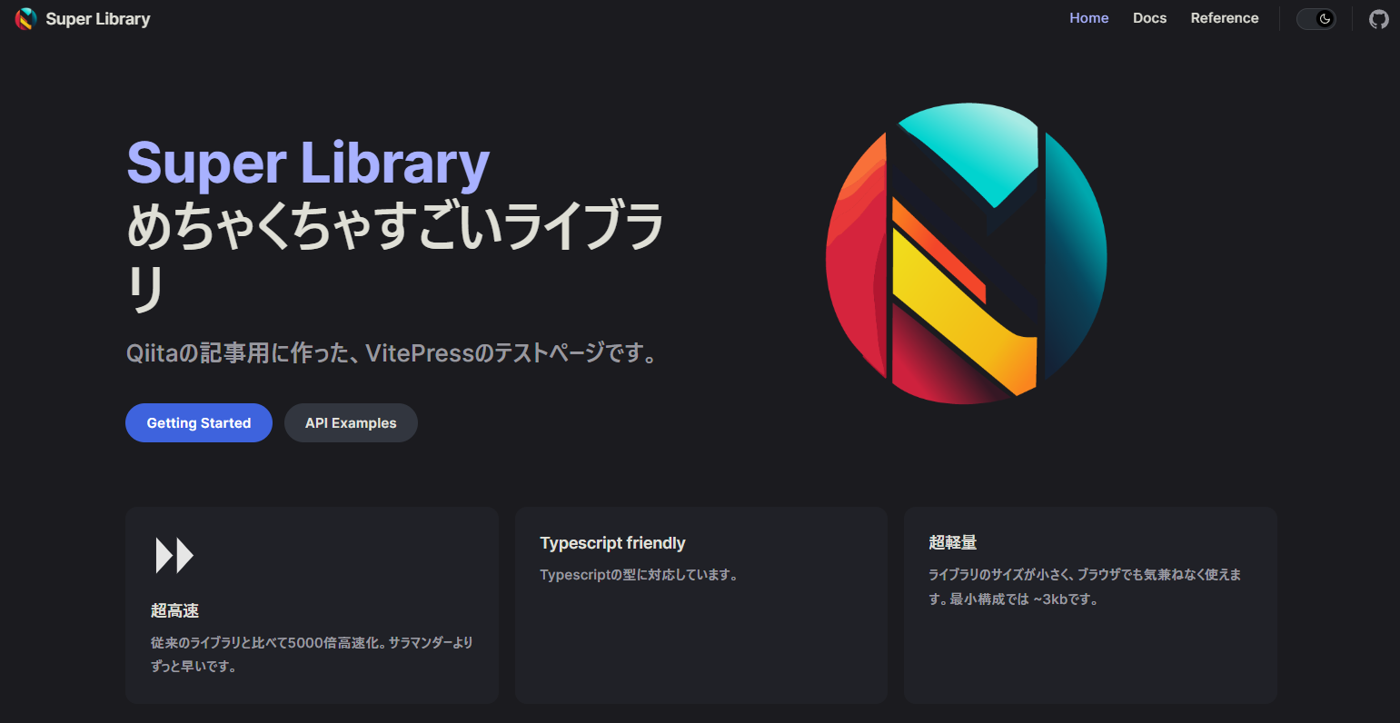Select the Typescript friendly card title
The width and height of the screenshot is (1400, 723).
(612, 543)
